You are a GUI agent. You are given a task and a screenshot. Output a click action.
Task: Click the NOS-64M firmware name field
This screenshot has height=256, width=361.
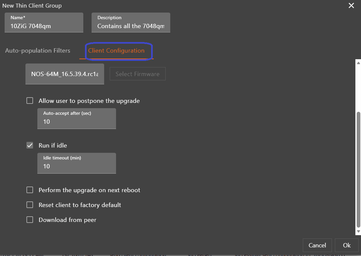(x=65, y=74)
